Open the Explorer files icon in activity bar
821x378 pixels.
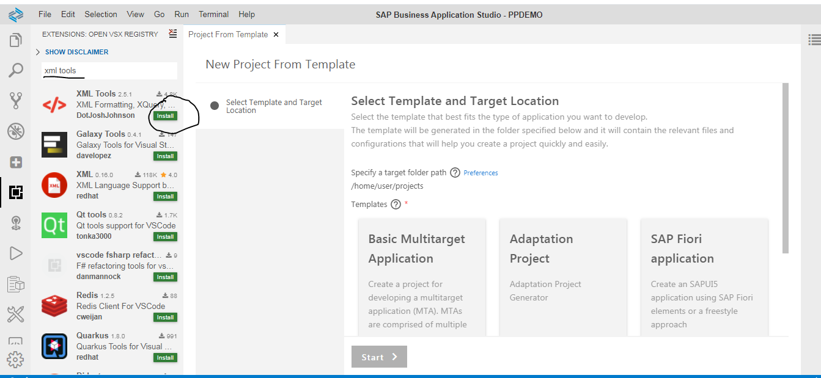coord(16,41)
